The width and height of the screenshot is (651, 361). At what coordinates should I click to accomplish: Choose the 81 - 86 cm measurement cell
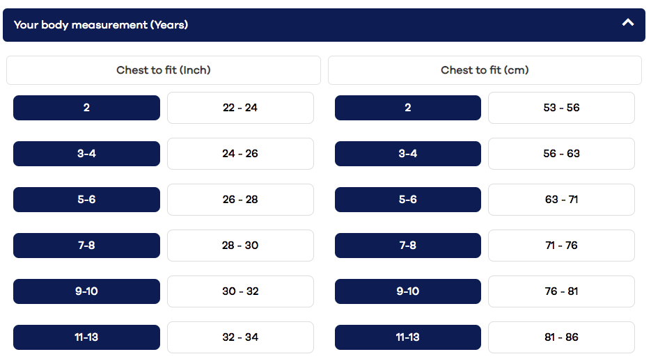tap(561, 337)
